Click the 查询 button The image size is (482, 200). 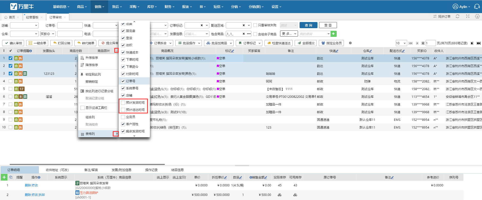point(309,25)
